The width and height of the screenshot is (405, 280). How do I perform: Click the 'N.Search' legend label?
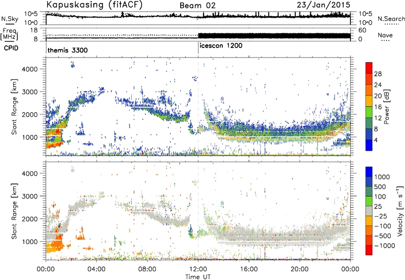[391, 19]
